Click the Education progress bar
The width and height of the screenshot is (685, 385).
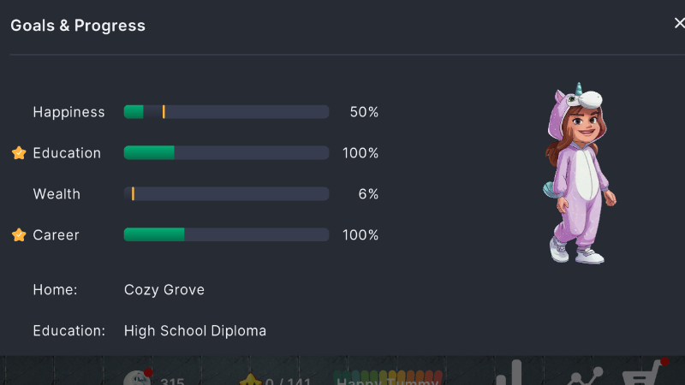[x=226, y=153]
